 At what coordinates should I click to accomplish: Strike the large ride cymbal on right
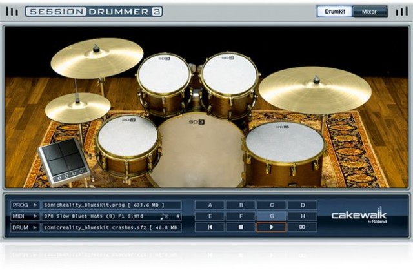[x=315, y=89]
